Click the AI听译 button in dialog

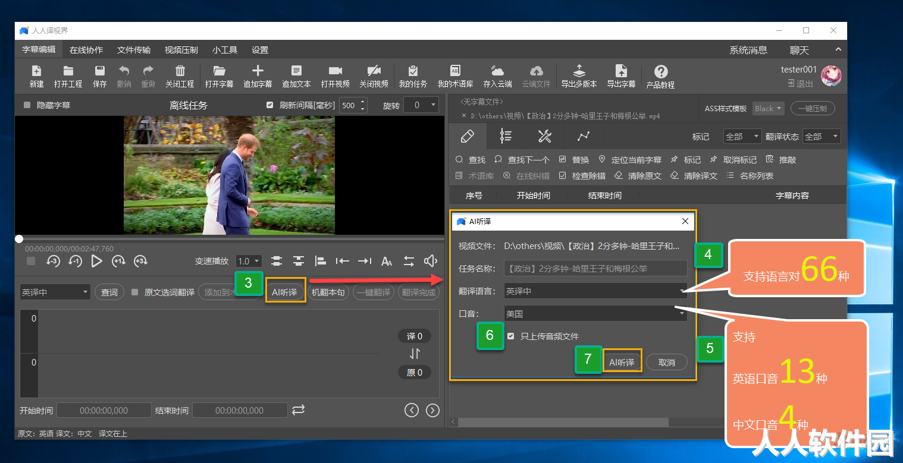[x=622, y=362]
